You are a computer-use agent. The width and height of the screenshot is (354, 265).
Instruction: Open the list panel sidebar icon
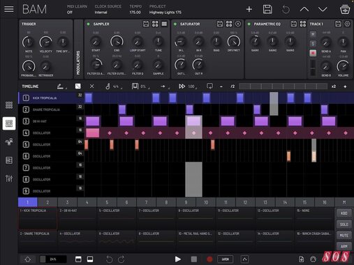9,160
